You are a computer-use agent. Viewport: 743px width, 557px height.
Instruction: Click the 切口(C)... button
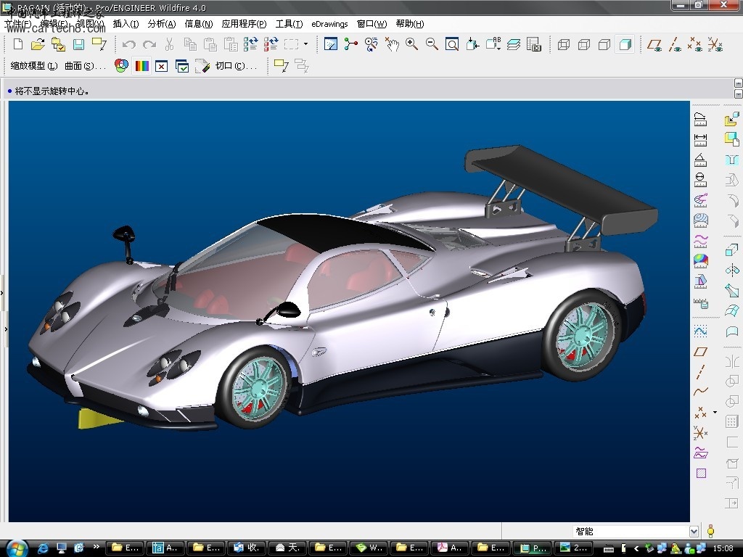(x=236, y=66)
